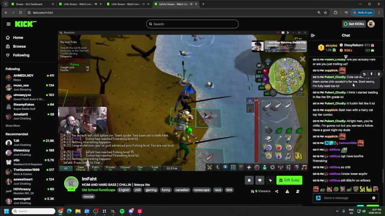Show hidden system tray icons
Image resolution: width=385 pixels, height=216 pixels.
337,211
